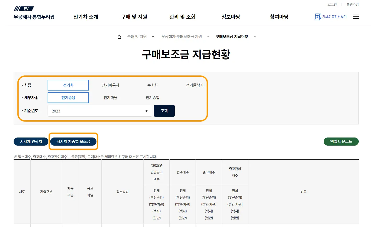Download data with 엑셀 다운로드

coord(341,141)
